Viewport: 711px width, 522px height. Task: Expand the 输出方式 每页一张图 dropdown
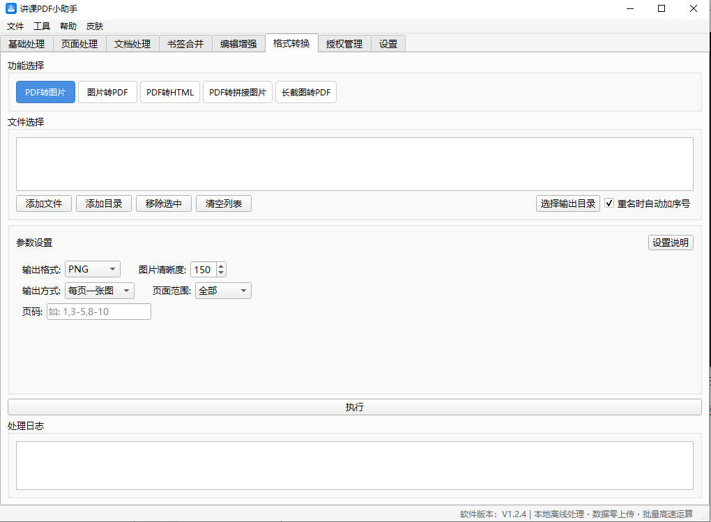(100, 290)
